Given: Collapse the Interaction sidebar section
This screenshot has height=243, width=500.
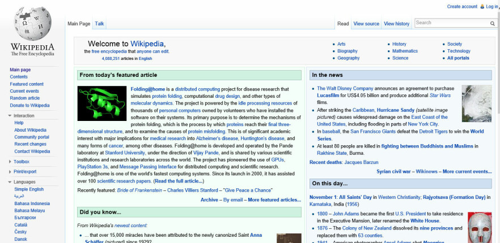Looking at the screenshot, I should pos(10,116).
